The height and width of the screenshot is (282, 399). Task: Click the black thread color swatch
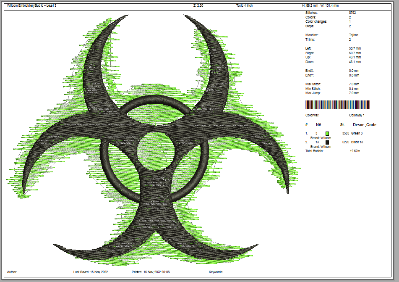coord(327,142)
